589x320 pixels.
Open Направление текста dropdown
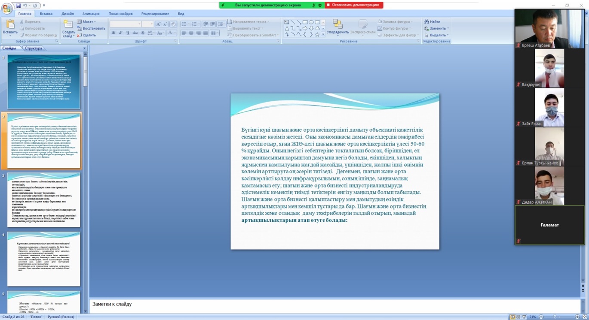tap(248, 21)
